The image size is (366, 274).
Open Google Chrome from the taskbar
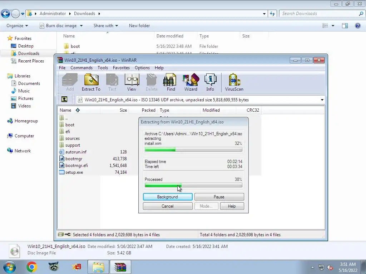[32, 267]
